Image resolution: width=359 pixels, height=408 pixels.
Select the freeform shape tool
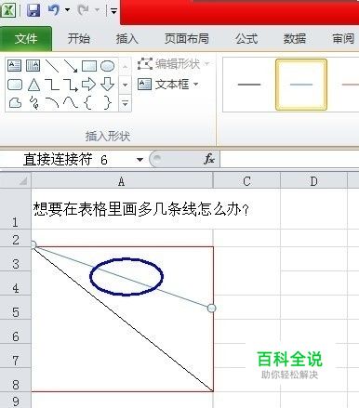click(x=15, y=103)
